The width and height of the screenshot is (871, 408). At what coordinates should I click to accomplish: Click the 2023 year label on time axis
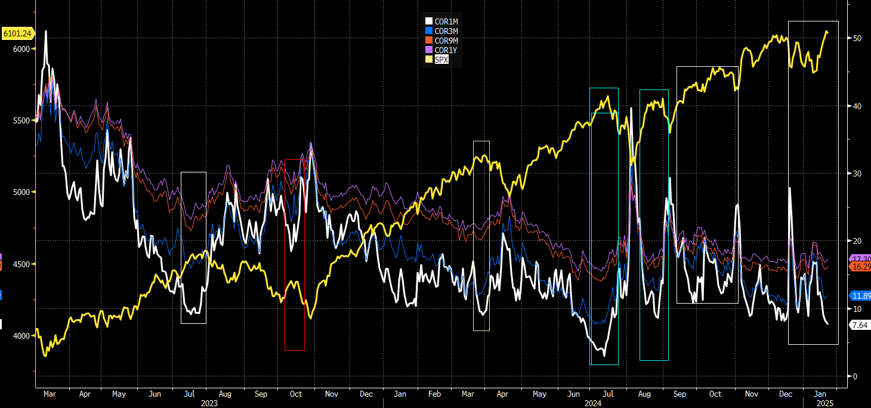pos(209,403)
